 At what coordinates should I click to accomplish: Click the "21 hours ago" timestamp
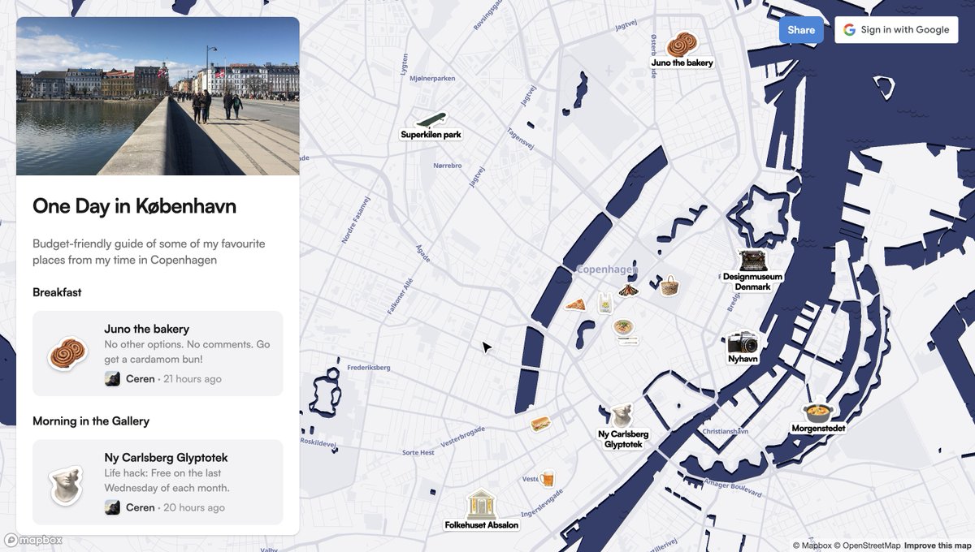pyautogui.click(x=192, y=379)
